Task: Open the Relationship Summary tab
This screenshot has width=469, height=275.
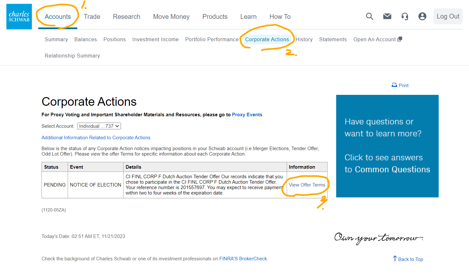Action: 72,56
